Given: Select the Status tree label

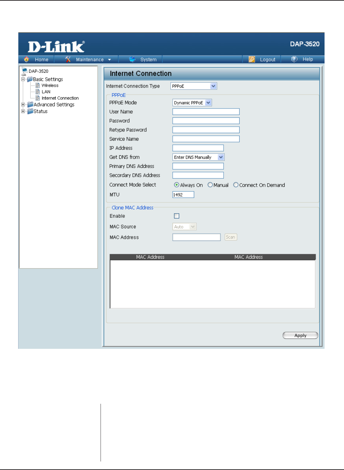Looking at the screenshot, I should coord(41,111).
